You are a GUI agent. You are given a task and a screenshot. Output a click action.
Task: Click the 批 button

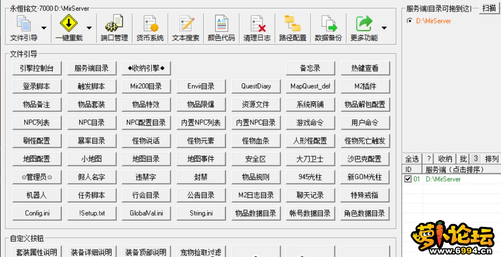point(463,159)
